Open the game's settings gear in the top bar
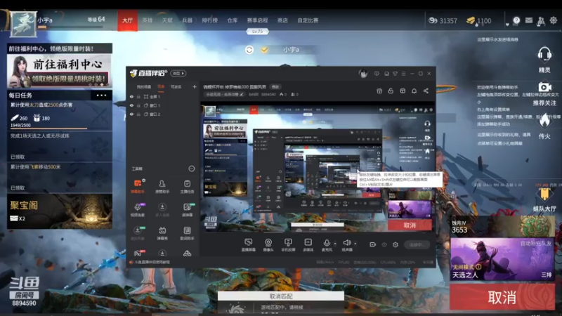 point(554,20)
